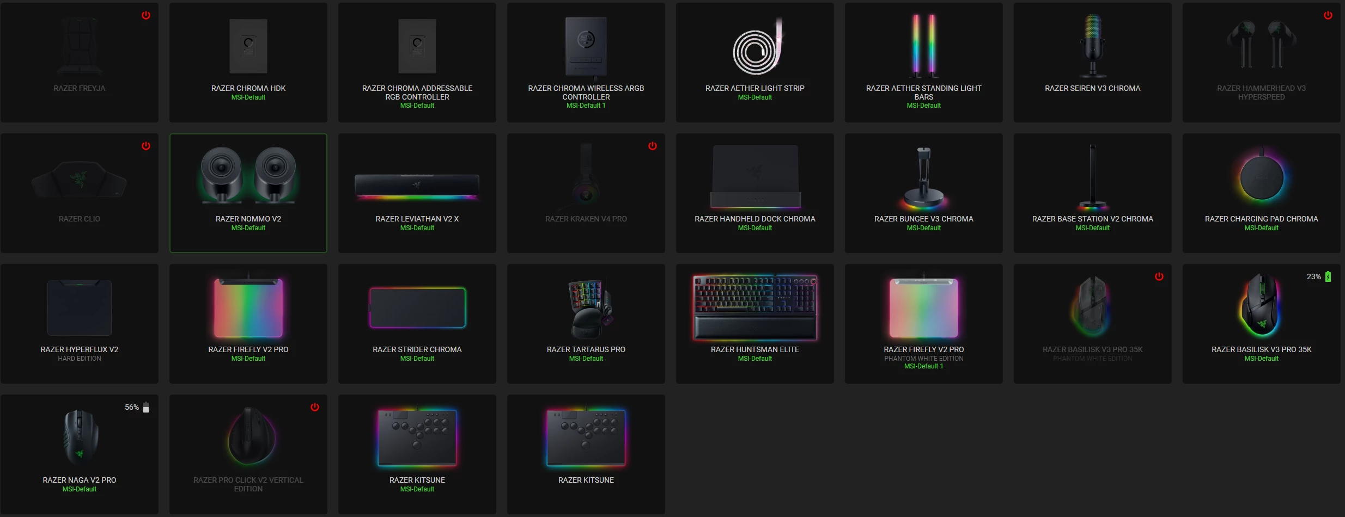Click the "RAZER HANDHELD DOCK CHROMA" name
This screenshot has width=1345, height=517.
755,219
